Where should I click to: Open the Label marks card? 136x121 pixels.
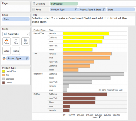pos(25,41)
